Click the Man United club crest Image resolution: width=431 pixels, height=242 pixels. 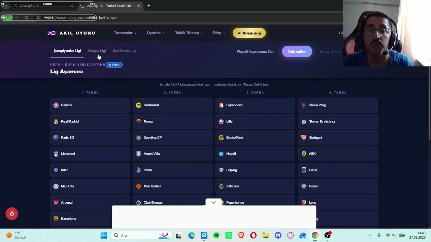point(138,186)
